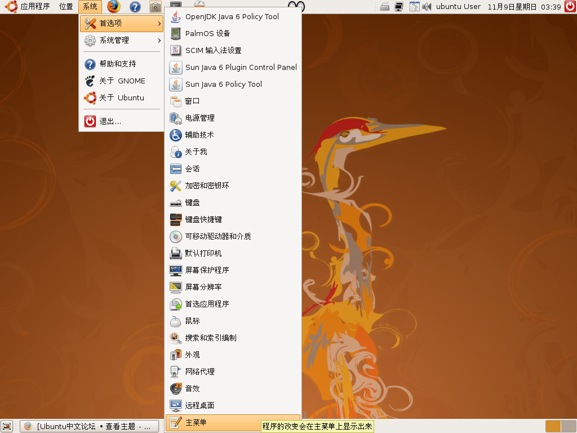Choose 退出... from the system menu

click(122, 122)
